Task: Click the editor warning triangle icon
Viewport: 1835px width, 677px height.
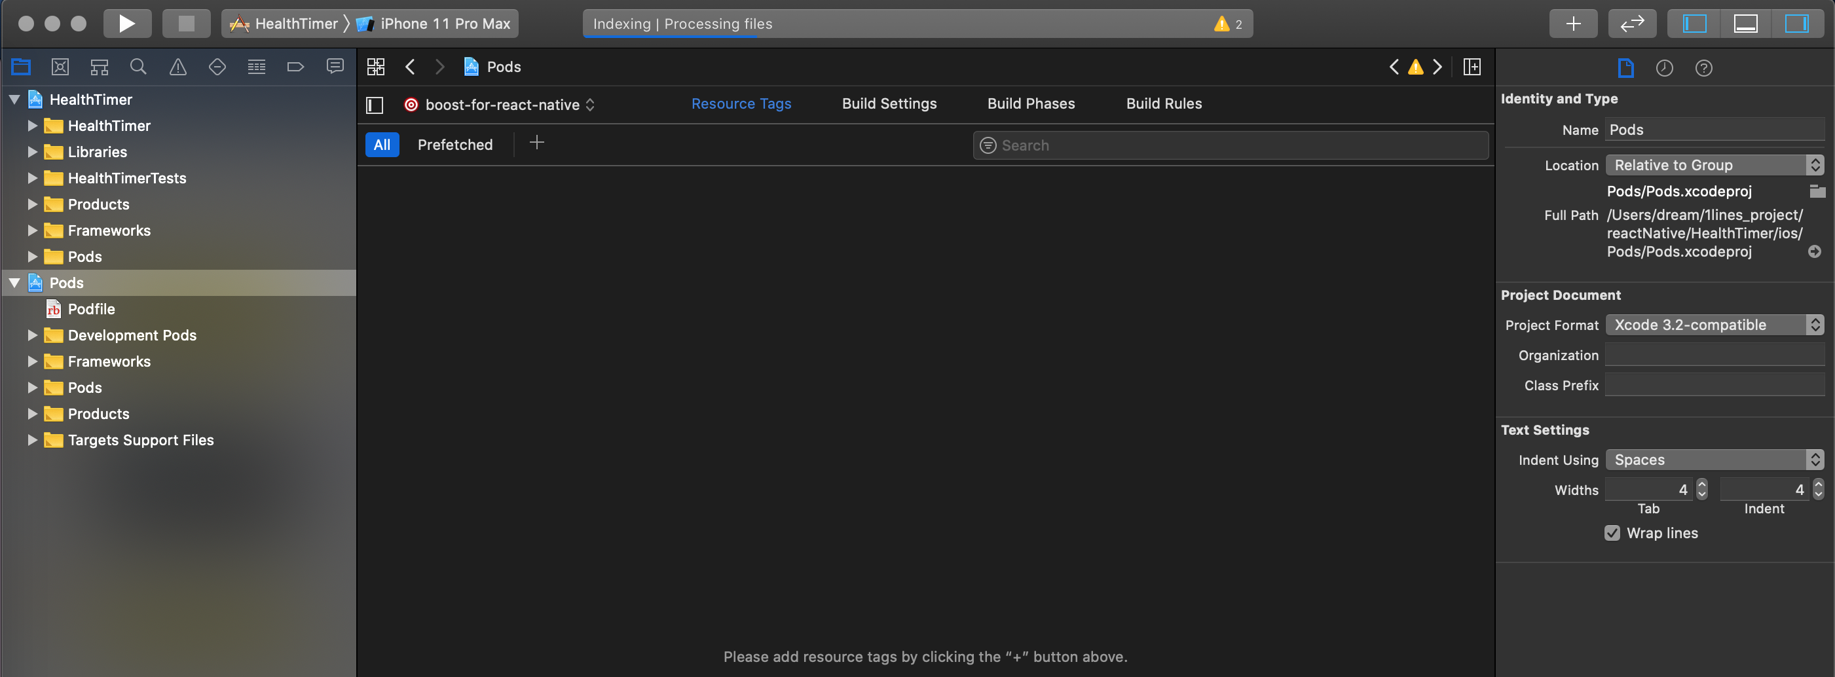Action: click(1416, 67)
